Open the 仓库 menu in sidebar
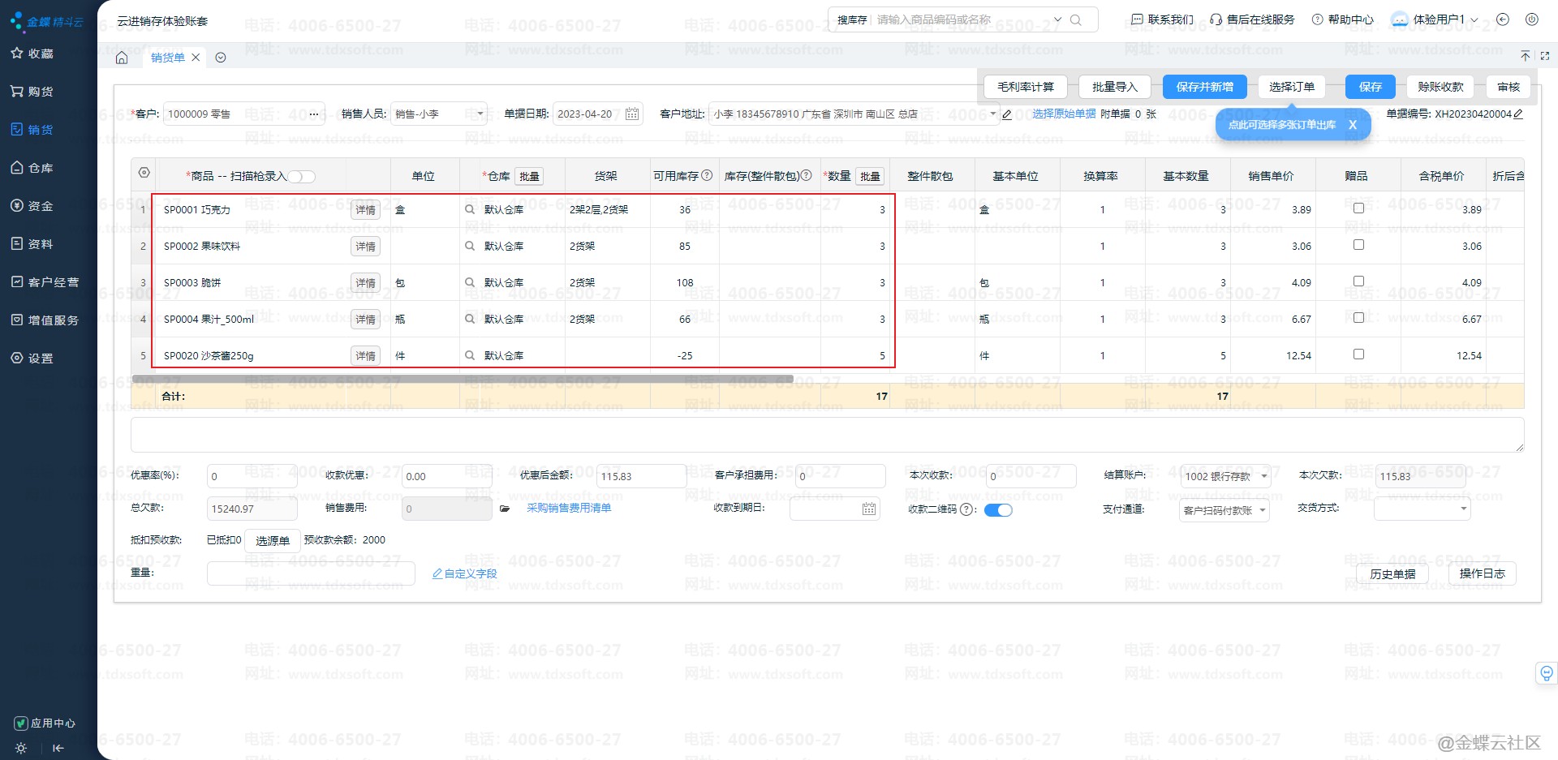Viewport: 1558px width, 760px height. point(41,168)
